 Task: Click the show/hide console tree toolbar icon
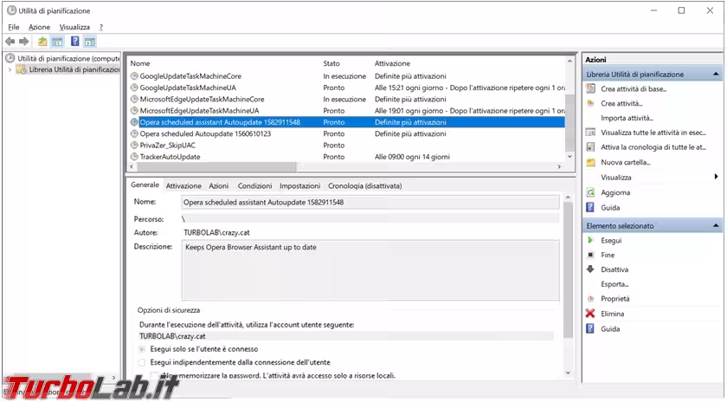[x=57, y=42]
